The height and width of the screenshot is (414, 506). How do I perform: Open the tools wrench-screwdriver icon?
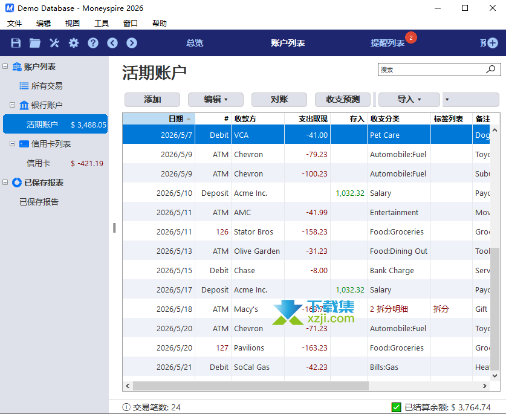54,43
